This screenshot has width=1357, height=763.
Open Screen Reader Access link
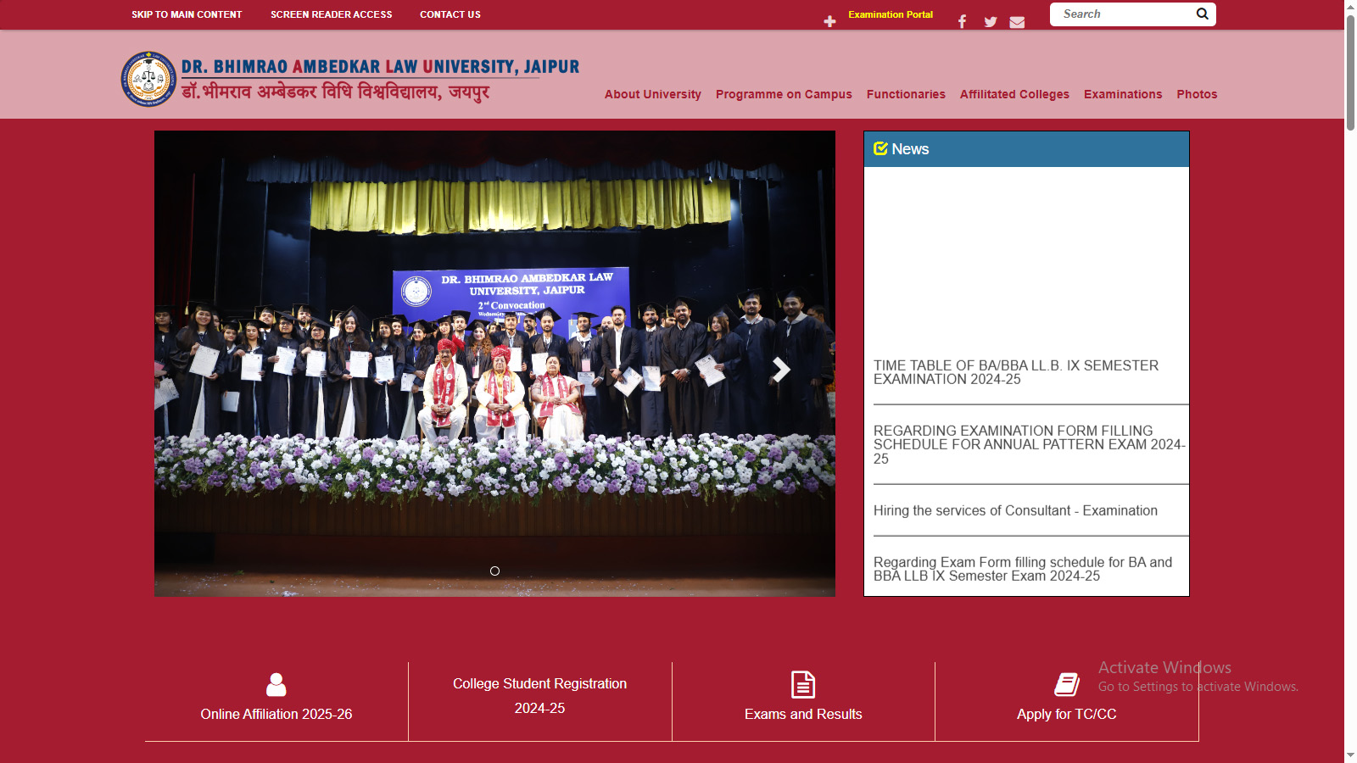[x=332, y=14]
